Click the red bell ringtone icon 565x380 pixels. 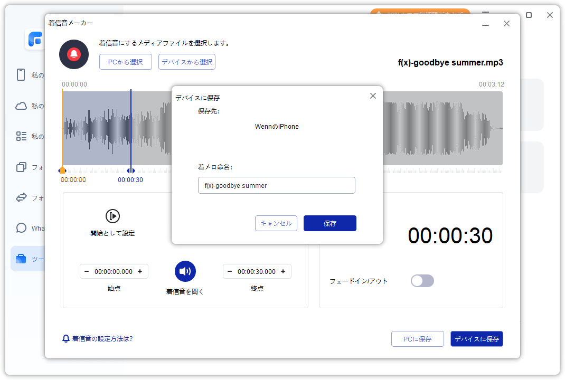(x=73, y=54)
